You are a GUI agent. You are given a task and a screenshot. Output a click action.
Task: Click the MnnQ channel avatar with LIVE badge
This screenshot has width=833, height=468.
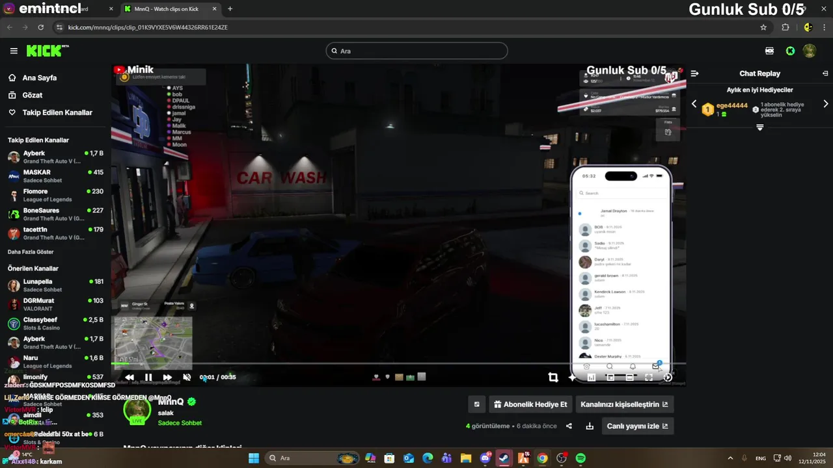click(137, 411)
